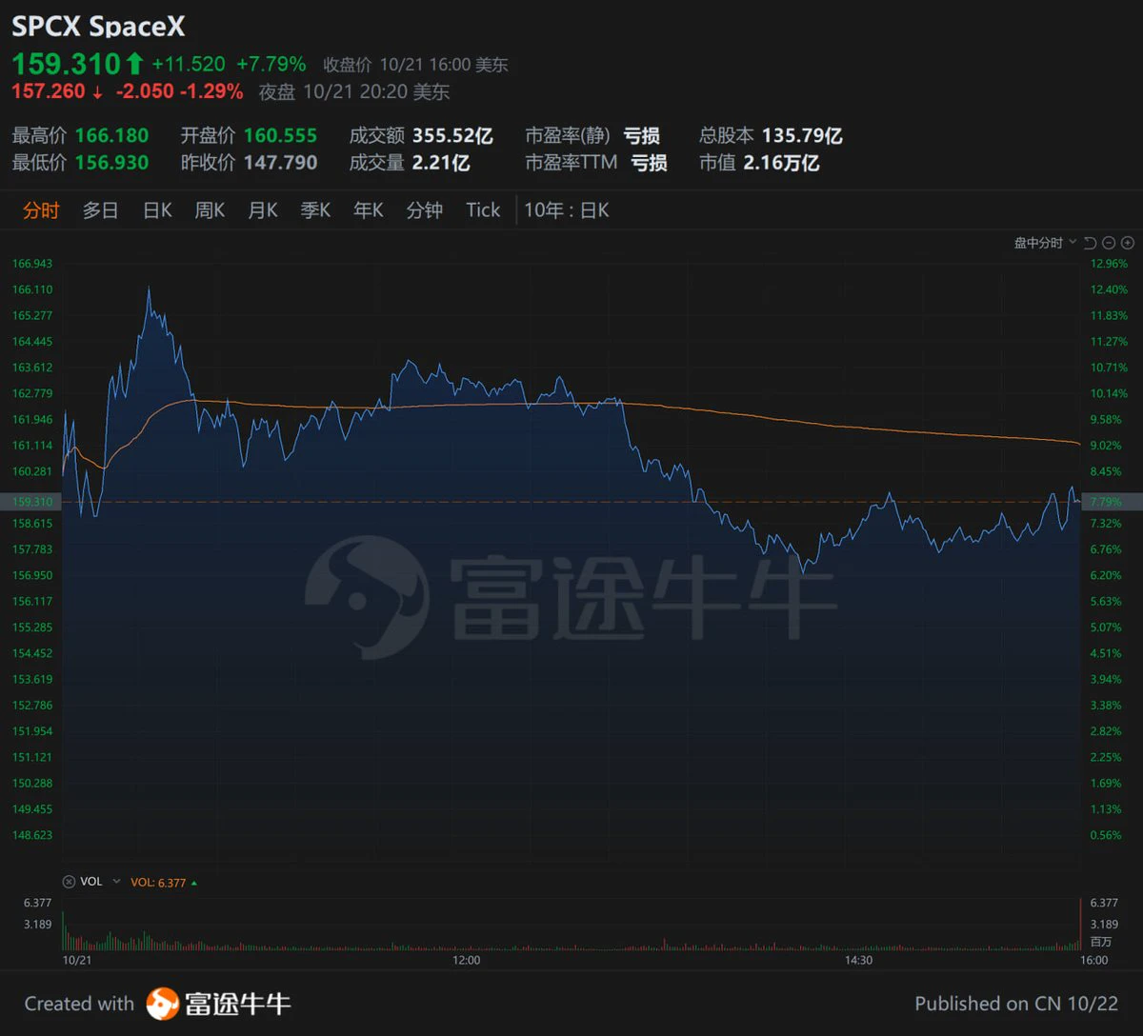Switch to the 日K tab
Viewport: 1143px width, 1036px height.
tap(157, 210)
